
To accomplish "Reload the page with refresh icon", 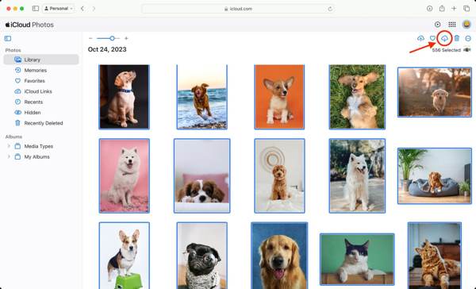I will [330, 9].
